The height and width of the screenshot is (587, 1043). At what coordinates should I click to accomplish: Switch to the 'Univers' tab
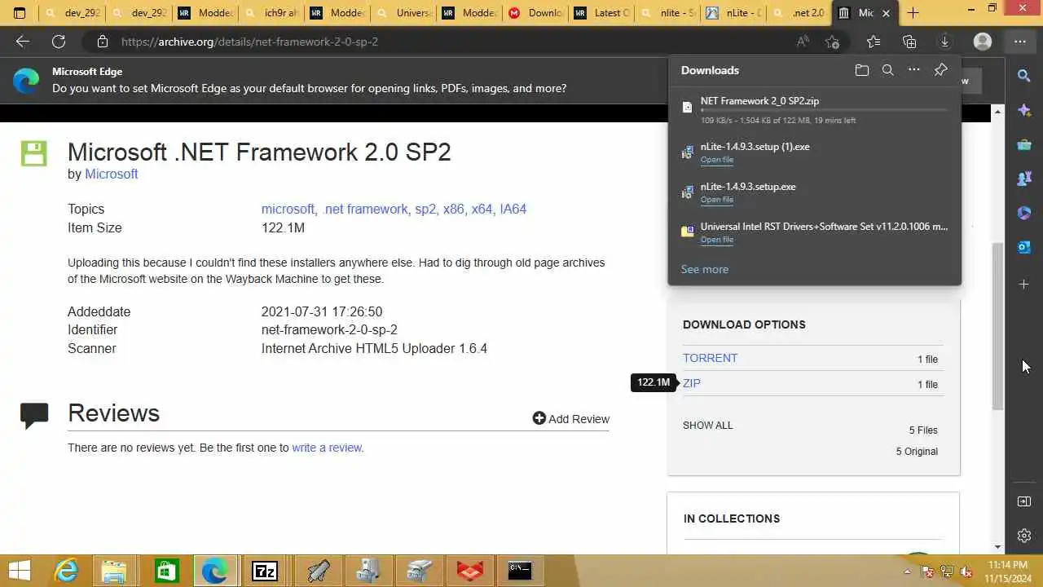tap(403, 13)
